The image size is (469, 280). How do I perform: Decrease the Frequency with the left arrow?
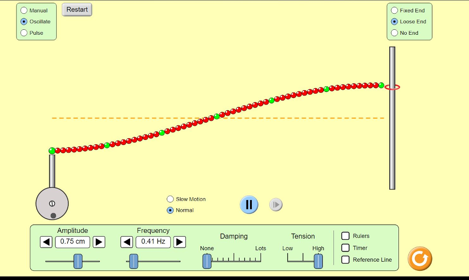[126, 242]
